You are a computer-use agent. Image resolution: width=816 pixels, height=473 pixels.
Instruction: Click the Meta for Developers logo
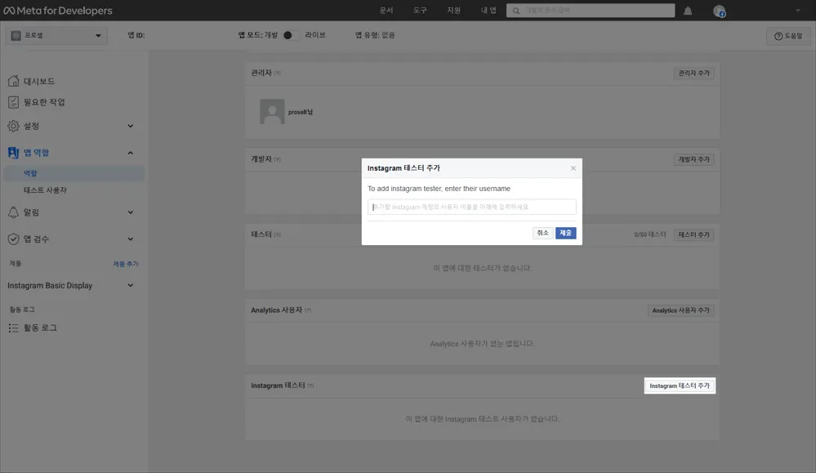click(58, 11)
